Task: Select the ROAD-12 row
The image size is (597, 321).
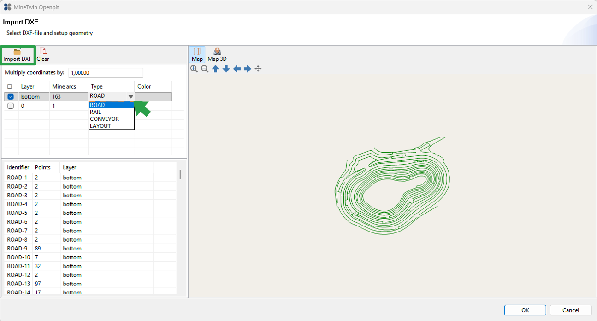Action: coord(90,275)
